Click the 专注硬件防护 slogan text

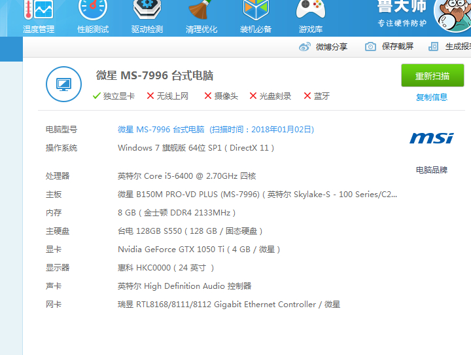(x=402, y=23)
